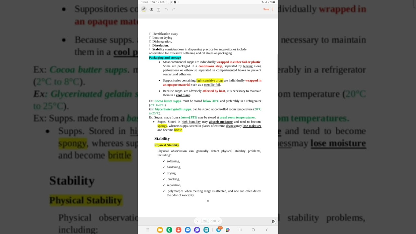This screenshot has width=416, height=234.
Task: Go to the next page
Action: click(x=219, y=221)
